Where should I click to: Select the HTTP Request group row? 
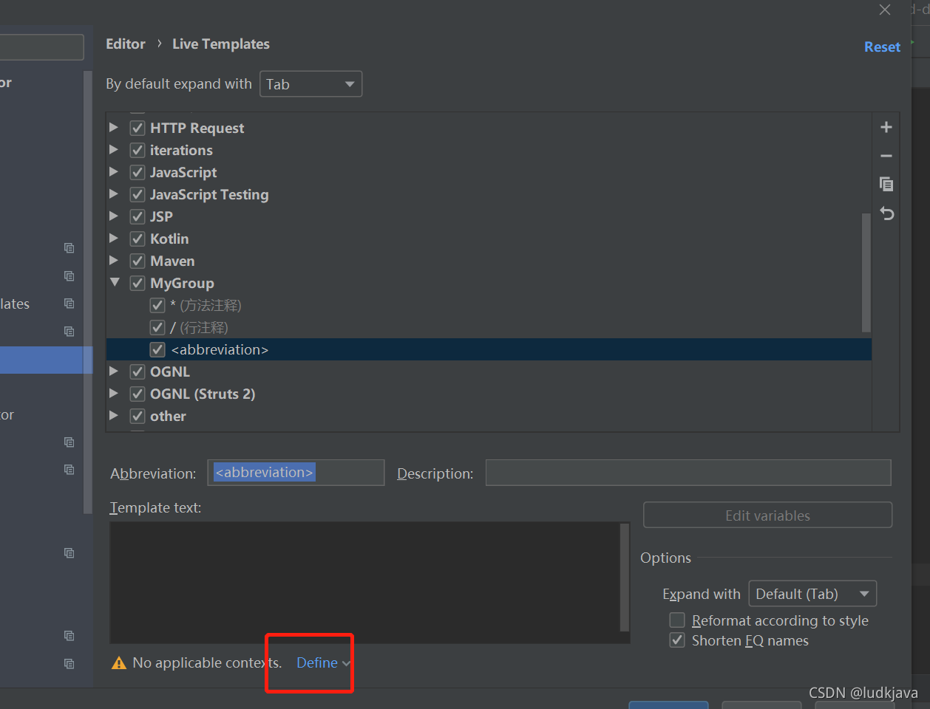click(489, 128)
